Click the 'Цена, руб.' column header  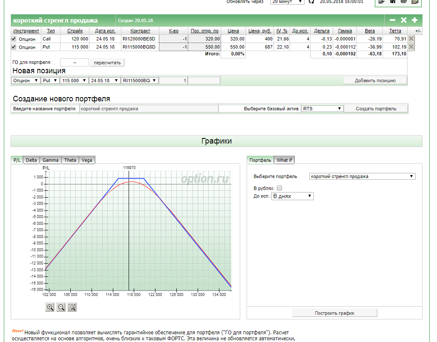point(260,31)
